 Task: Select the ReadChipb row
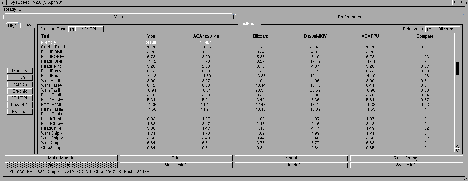[x=247, y=119]
